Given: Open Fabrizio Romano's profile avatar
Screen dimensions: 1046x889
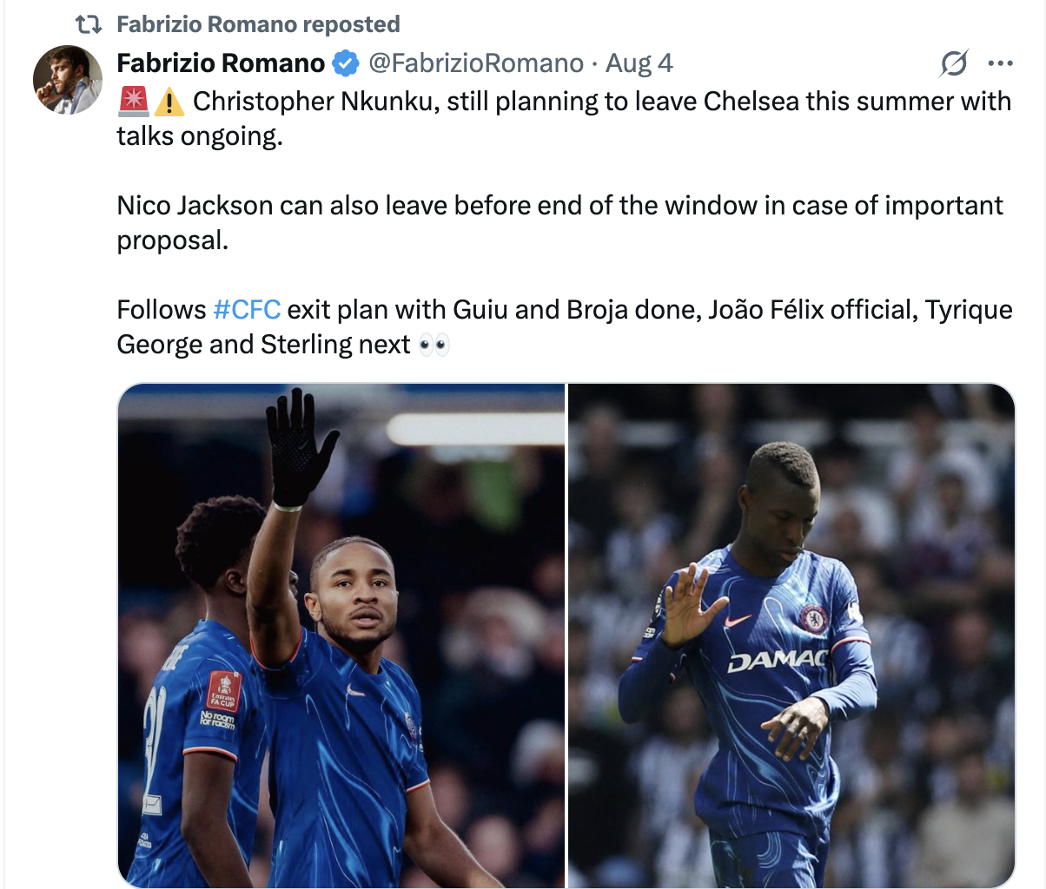Looking at the screenshot, I should [68, 80].
